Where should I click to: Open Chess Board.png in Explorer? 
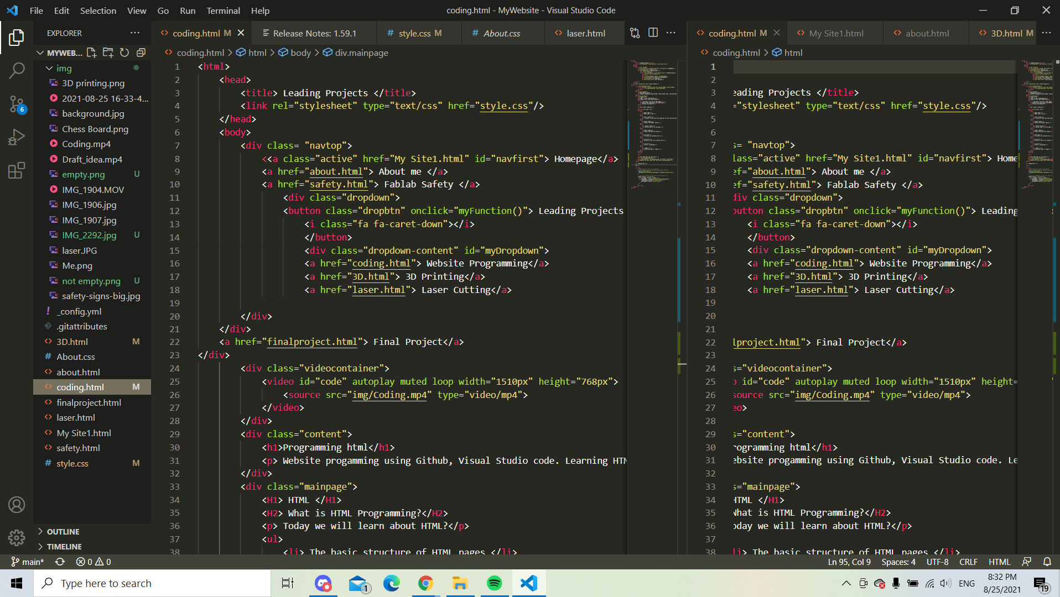[x=92, y=129]
